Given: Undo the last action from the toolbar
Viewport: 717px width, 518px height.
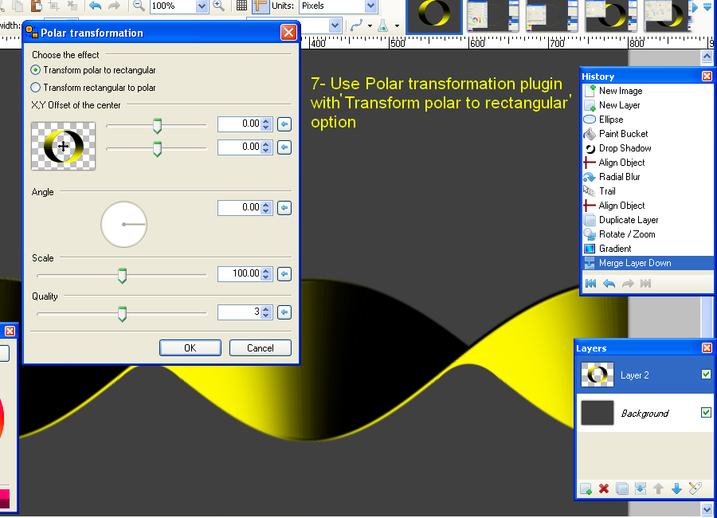Looking at the screenshot, I should [x=95, y=6].
